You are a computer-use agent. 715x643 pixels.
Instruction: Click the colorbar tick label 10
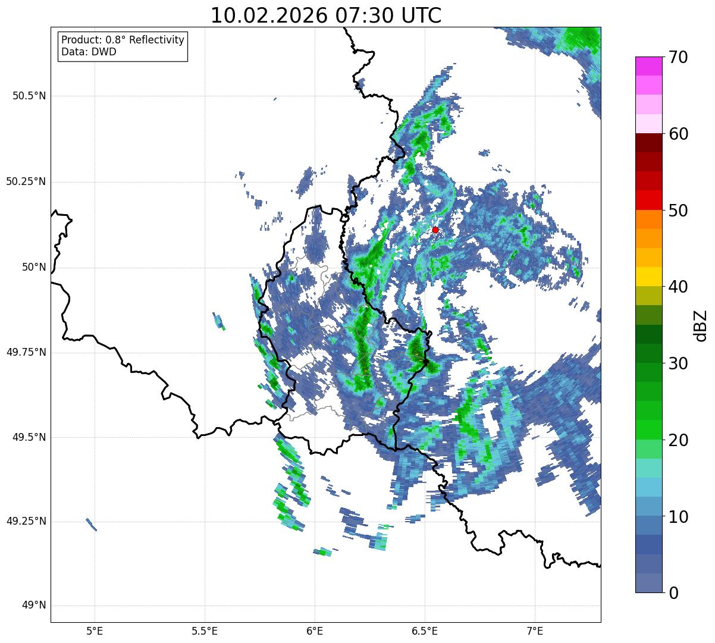[x=678, y=517]
